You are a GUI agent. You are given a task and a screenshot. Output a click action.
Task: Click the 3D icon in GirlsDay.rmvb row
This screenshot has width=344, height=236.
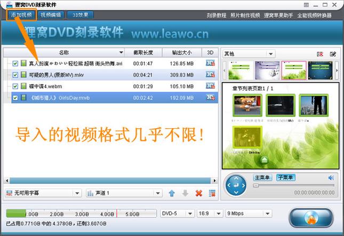point(210,98)
